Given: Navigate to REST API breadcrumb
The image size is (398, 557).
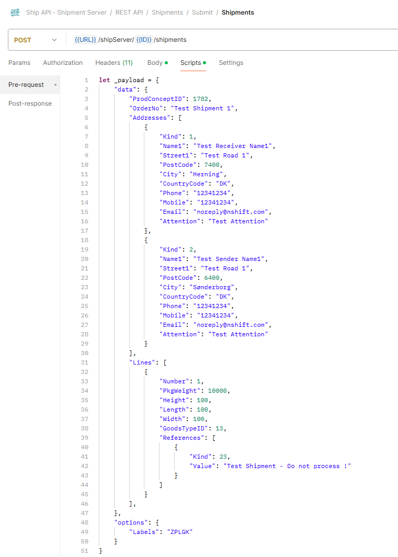Looking at the screenshot, I should point(129,13).
